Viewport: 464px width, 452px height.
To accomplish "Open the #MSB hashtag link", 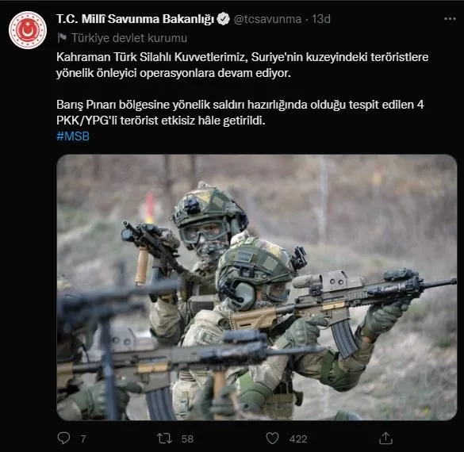I will coord(73,136).
